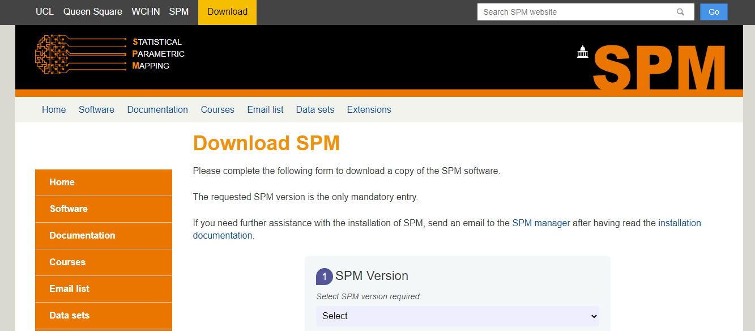Go to the Queen Square page
The image size is (755, 331).
(x=93, y=11)
